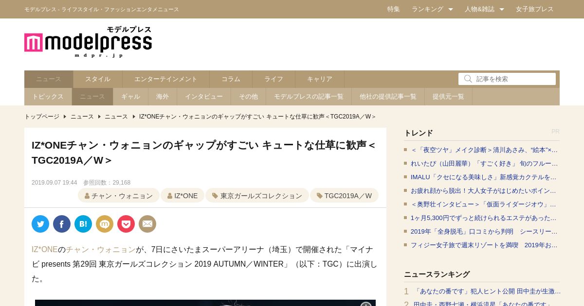Share article on Twitter
The image size is (584, 306).
click(x=40, y=224)
